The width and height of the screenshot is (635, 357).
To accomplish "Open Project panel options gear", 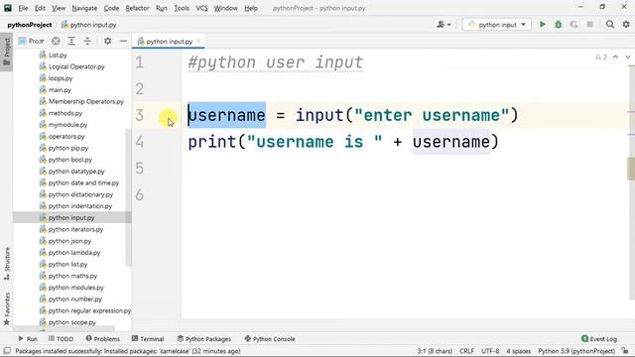I will coord(107,41).
